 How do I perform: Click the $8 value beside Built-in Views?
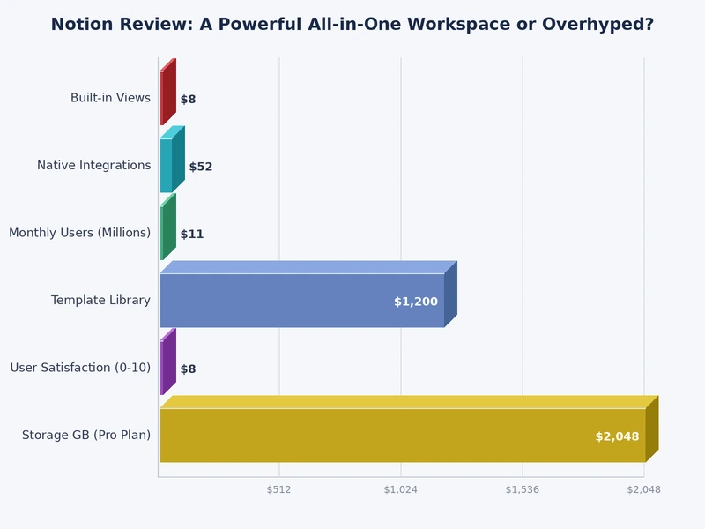coord(188,100)
